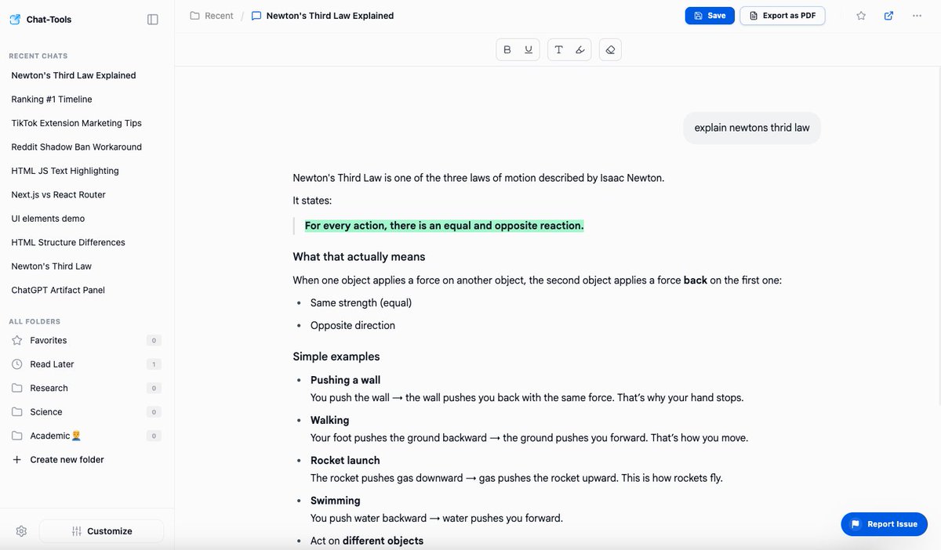Select the text style T tool

[x=559, y=49]
